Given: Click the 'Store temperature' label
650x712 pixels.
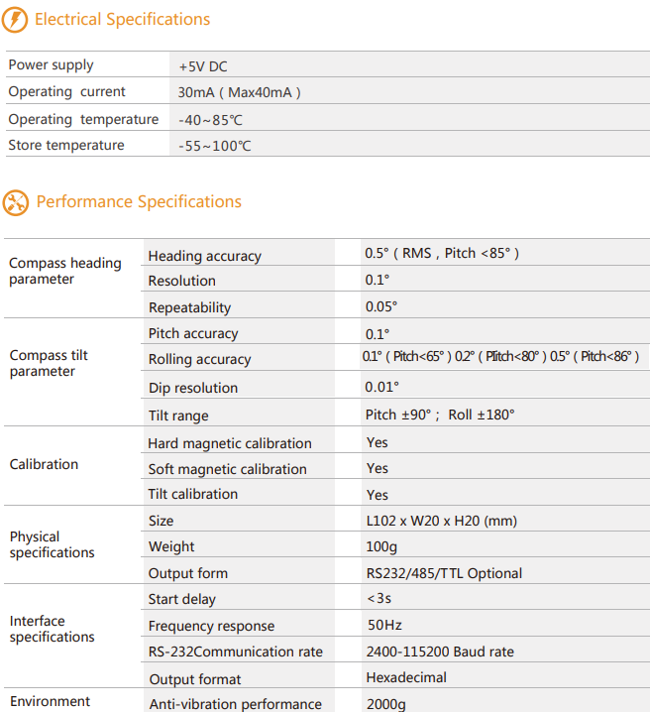Looking at the screenshot, I should tap(66, 146).
